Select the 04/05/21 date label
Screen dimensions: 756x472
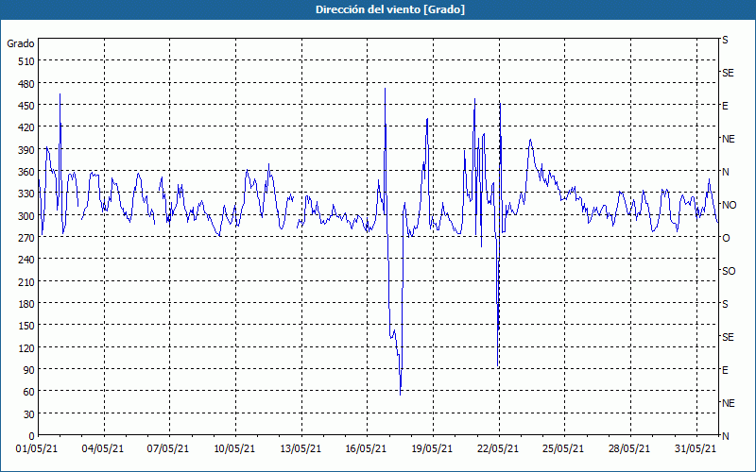click(103, 449)
